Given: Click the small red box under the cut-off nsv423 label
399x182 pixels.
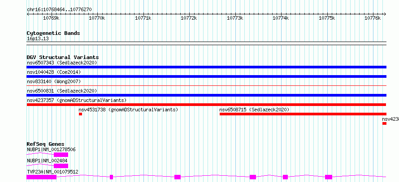Looking at the screenshot, I should [x=384, y=123].
